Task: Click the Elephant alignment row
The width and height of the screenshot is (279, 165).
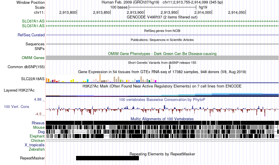Action: click(x=162, y=136)
